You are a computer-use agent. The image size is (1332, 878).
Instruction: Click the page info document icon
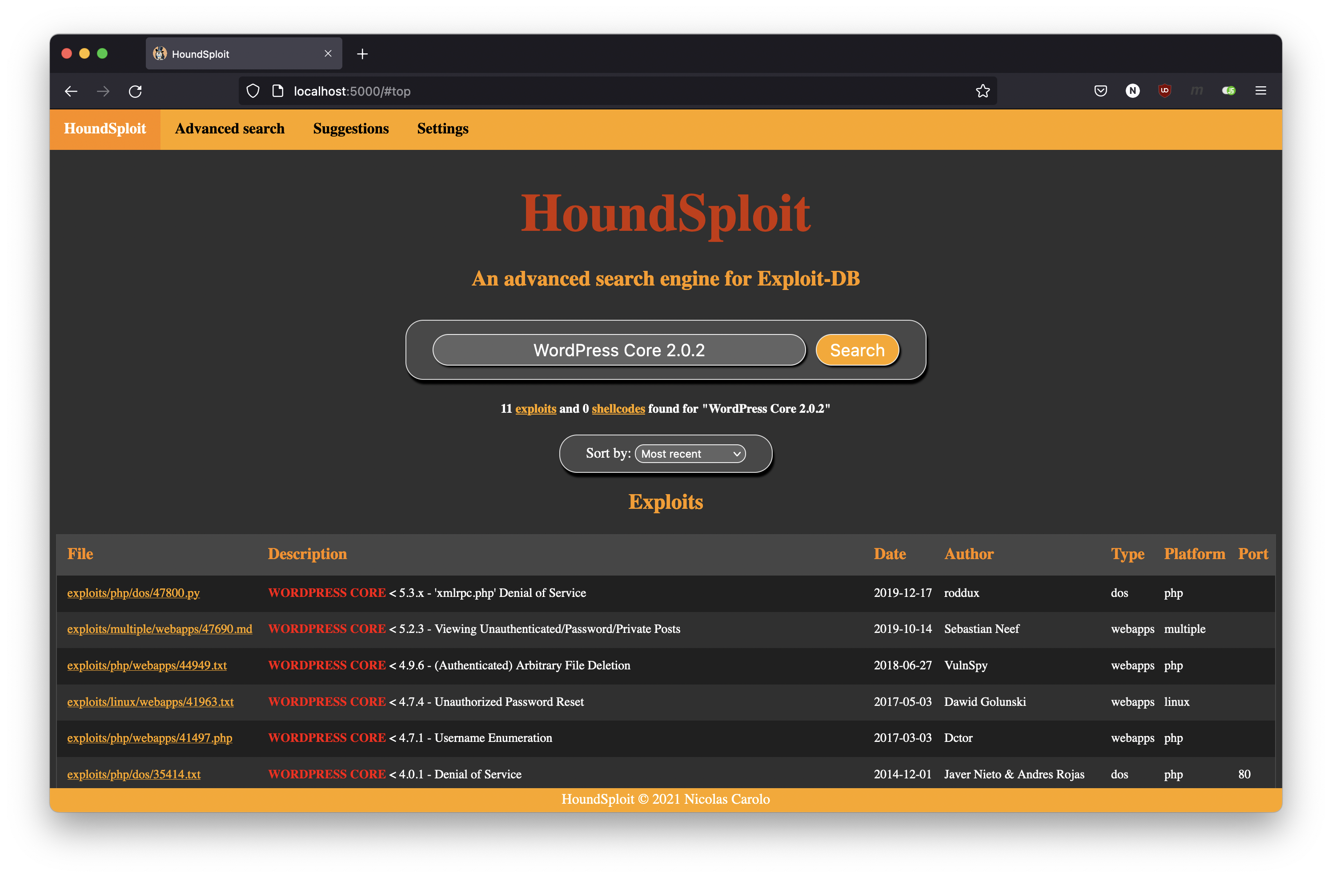pos(277,91)
